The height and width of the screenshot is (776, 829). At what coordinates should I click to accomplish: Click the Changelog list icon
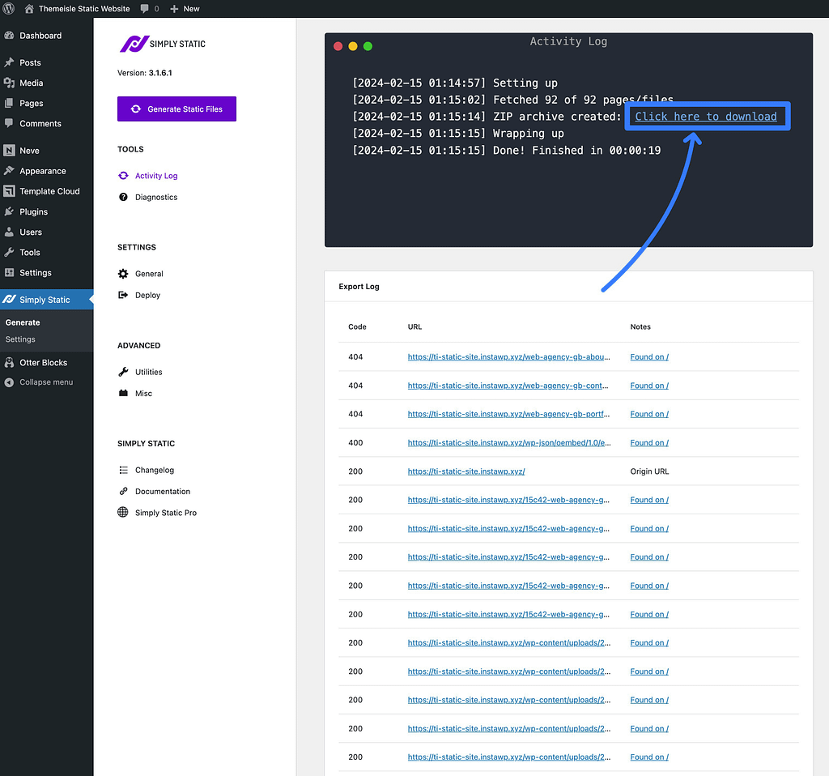[123, 470]
